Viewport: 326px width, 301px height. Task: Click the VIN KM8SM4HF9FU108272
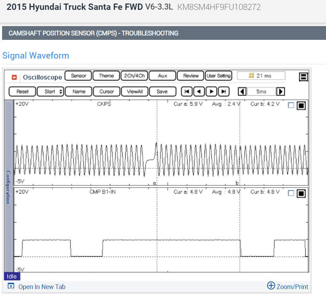pyautogui.click(x=219, y=7)
